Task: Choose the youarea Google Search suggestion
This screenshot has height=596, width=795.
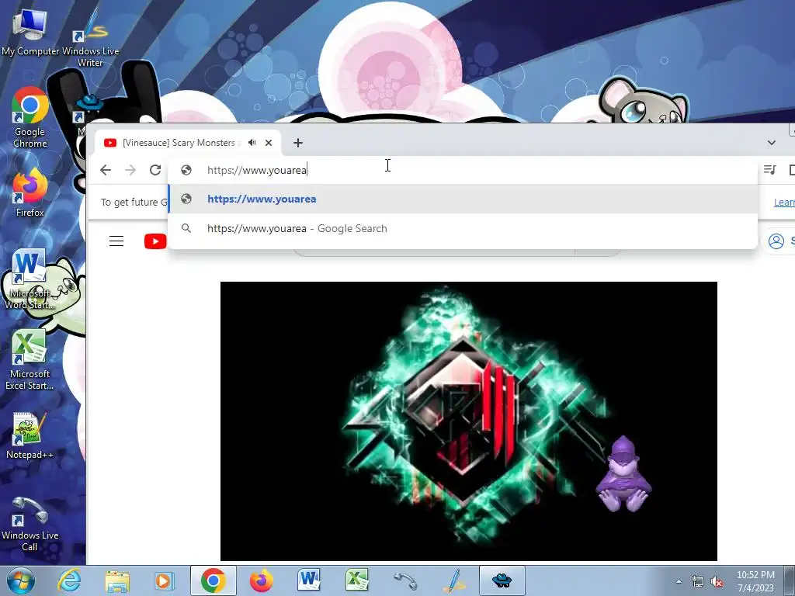Action: 463,228
